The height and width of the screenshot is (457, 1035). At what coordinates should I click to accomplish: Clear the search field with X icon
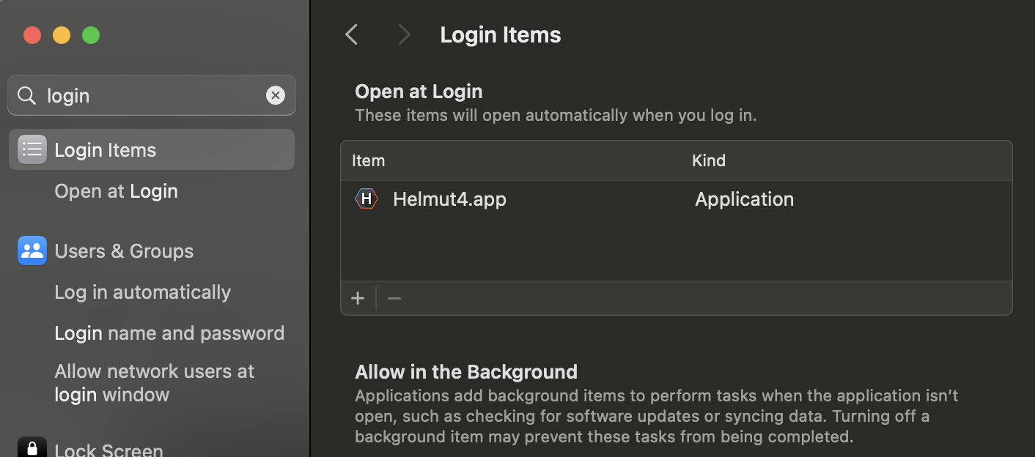(276, 95)
